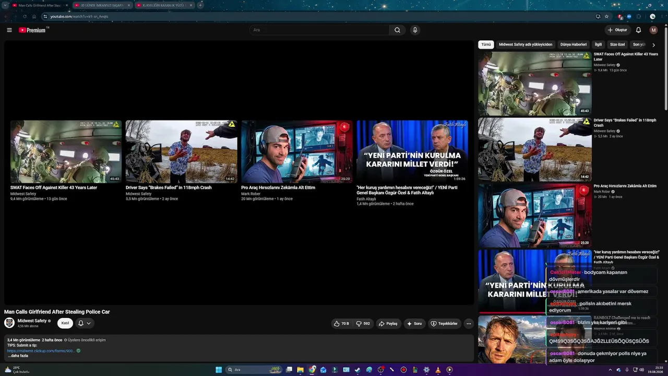Viewport: 668px width, 376px height.
Task: Click the YouTube search input field
Action: coord(319,30)
